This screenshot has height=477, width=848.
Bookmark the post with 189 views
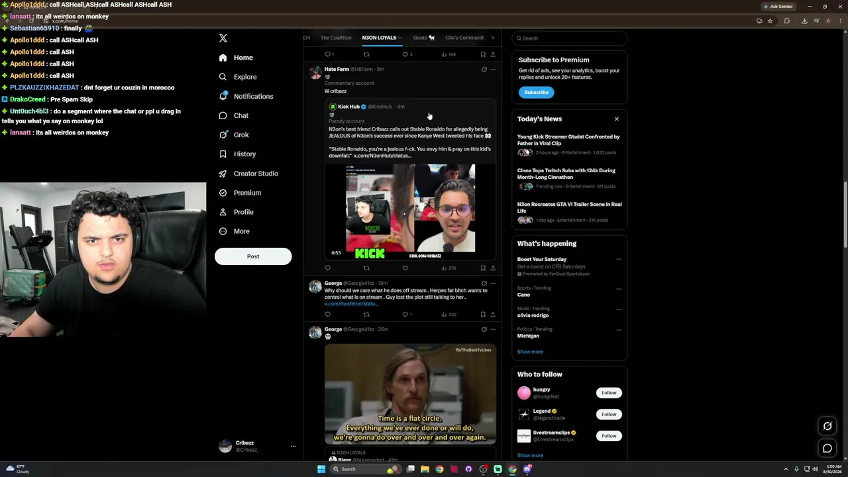483,54
